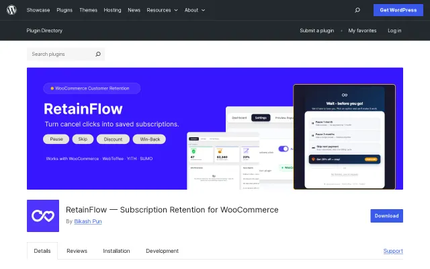430x269 pixels.
Task: Switch to the Development tab
Action: (x=162, y=251)
